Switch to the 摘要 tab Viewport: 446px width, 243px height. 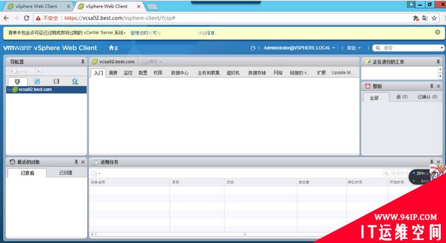click(x=113, y=73)
